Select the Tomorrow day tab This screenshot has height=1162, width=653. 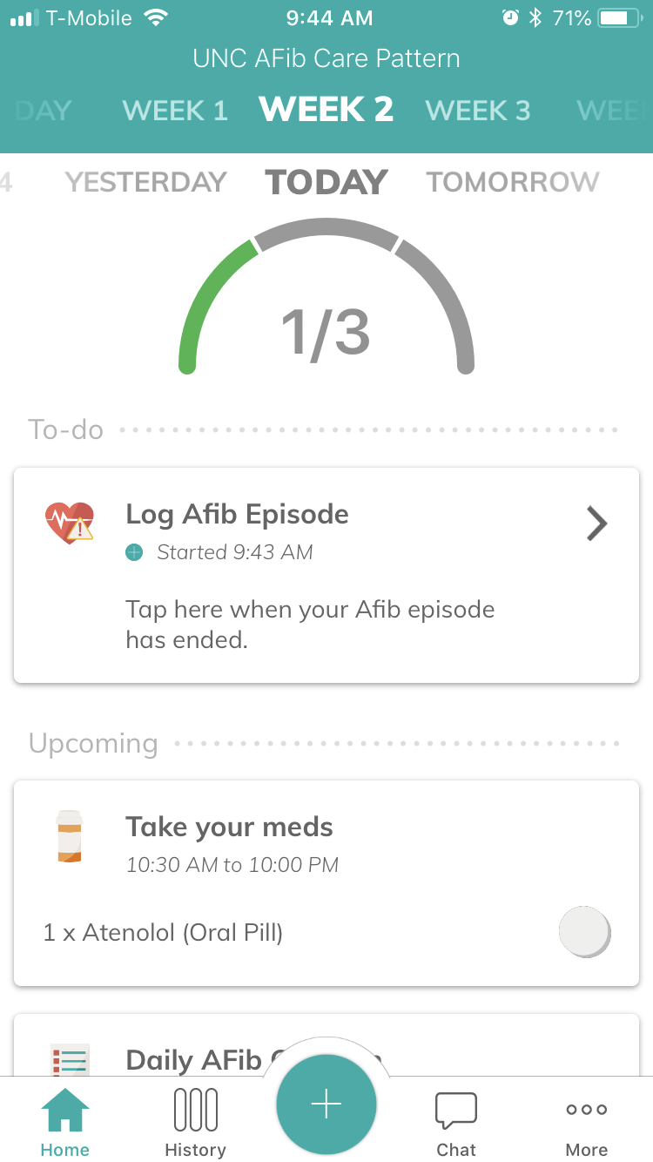pyautogui.click(x=512, y=182)
